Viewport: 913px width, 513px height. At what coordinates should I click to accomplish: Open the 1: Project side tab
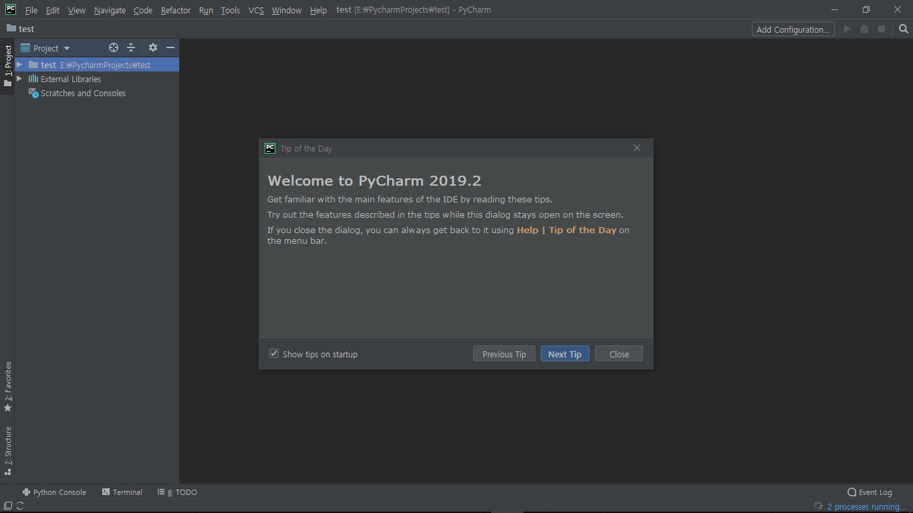[x=8, y=63]
